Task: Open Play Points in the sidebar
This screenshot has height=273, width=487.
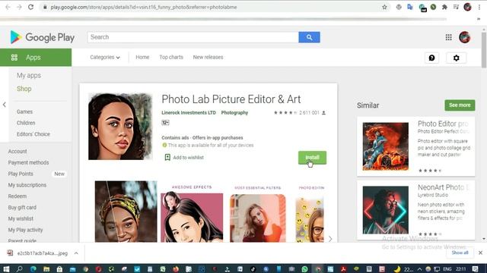Action: tap(21, 174)
